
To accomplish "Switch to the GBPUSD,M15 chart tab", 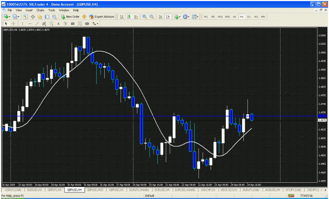I will [95, 190].
